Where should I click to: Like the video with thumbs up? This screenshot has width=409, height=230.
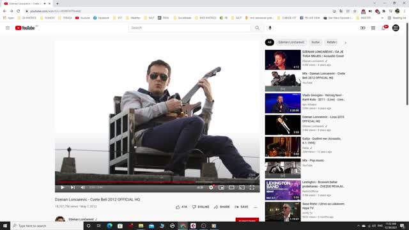[181, 207]
